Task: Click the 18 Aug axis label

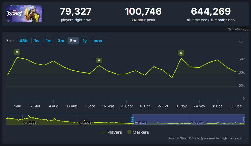Action: (x=72, y=106)
